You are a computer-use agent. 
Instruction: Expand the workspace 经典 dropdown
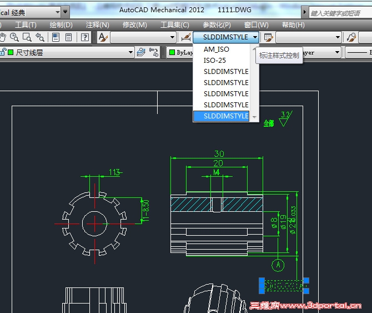tap(57, 12)
